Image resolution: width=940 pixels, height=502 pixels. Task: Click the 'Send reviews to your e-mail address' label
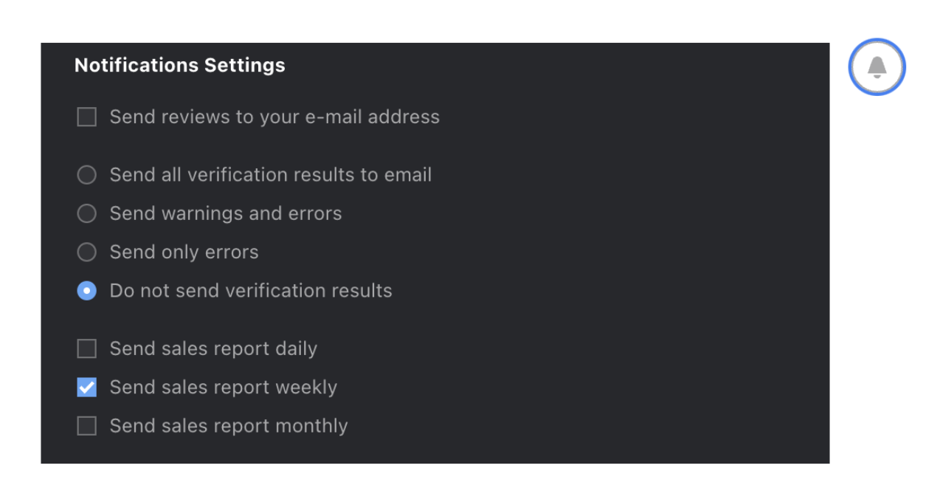coord(274,117)
